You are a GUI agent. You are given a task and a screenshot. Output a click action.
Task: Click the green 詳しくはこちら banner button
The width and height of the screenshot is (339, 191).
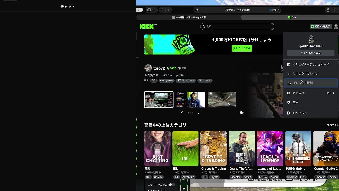click(x=242, y=49)
